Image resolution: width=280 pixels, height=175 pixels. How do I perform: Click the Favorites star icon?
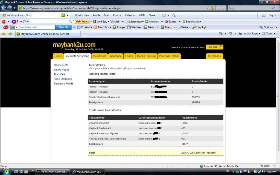click(x=4, y=34)
